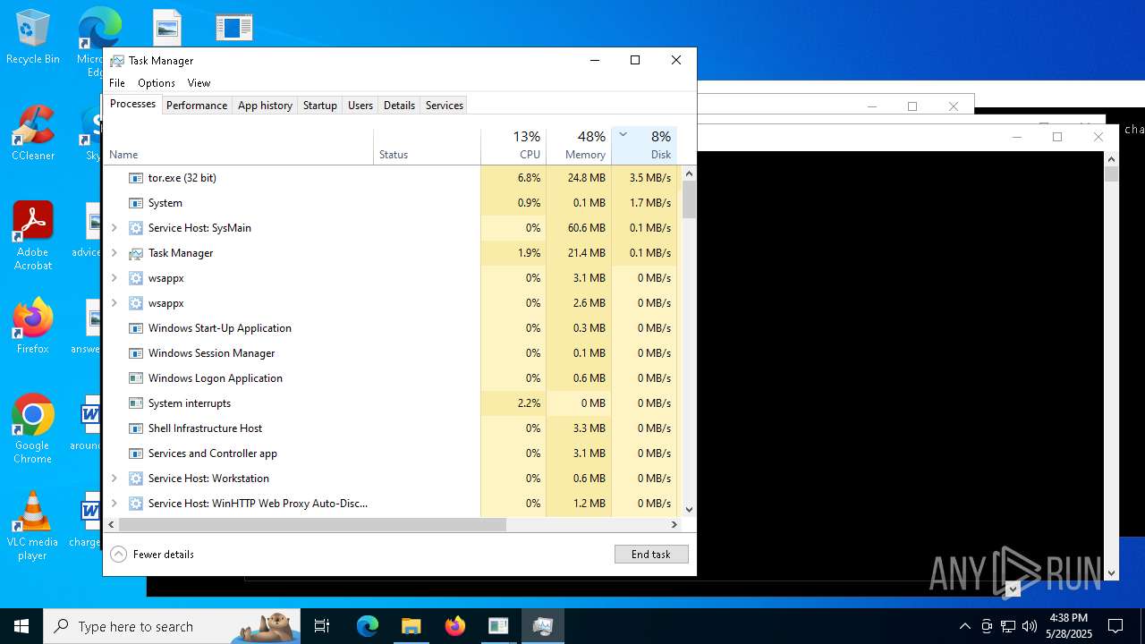Click the System process icon
The height and width of the screenshot is (644, 1145).
point(136,203)
